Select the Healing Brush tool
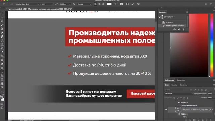 pos(2,37)
